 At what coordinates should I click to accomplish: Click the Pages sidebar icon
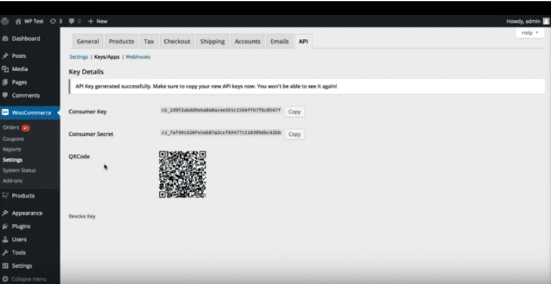tap(5, 82)
